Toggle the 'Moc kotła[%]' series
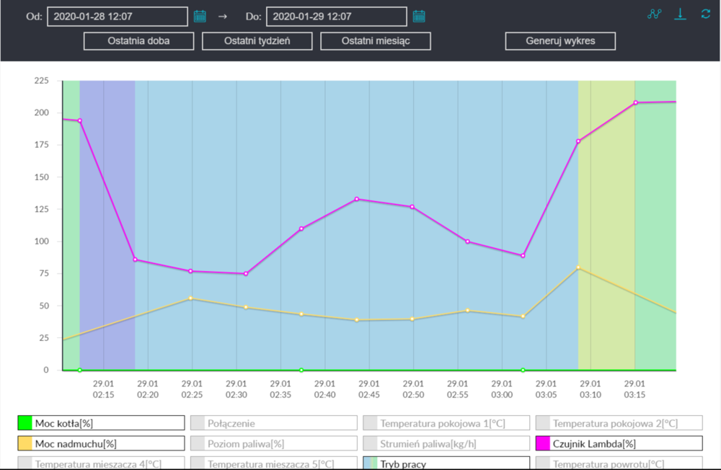Image resolution: width=721 pixels, height=470 pixels. click(x=101, y=423)
